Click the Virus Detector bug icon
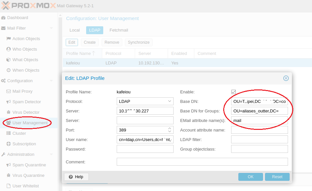The width and height of the screenshot is (312, 191). 9,112
